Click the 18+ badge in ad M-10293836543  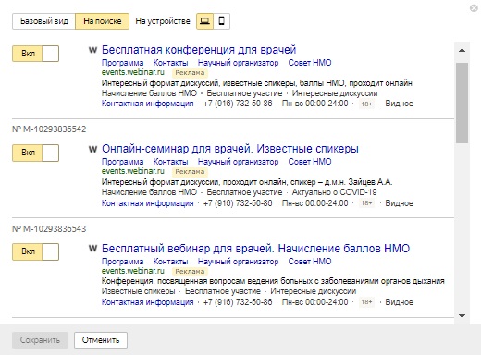(x=366, y=302)
